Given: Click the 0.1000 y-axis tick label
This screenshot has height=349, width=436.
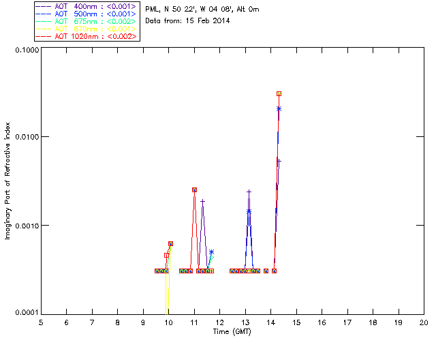Looking at the screenshot, I should (x=27, y=50).
